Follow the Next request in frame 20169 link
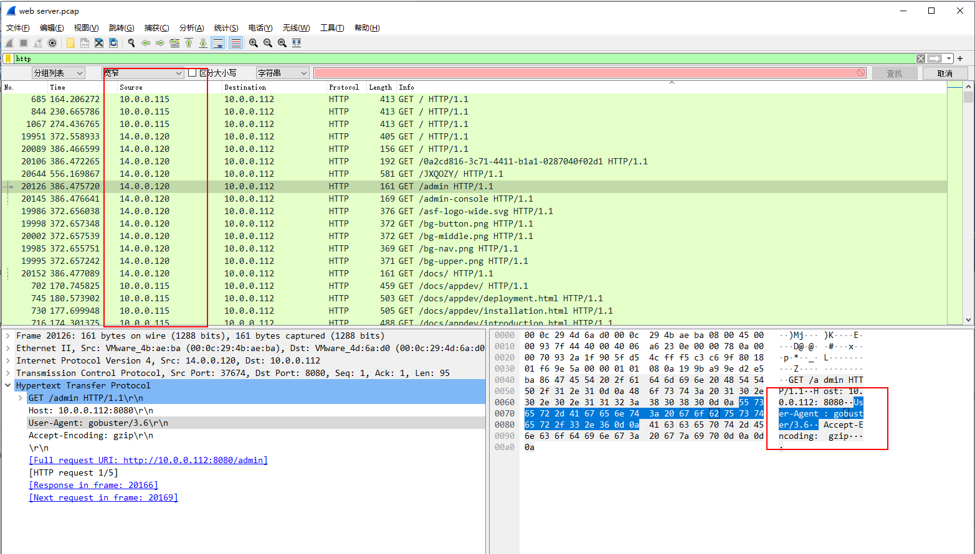 click(103, 497)
